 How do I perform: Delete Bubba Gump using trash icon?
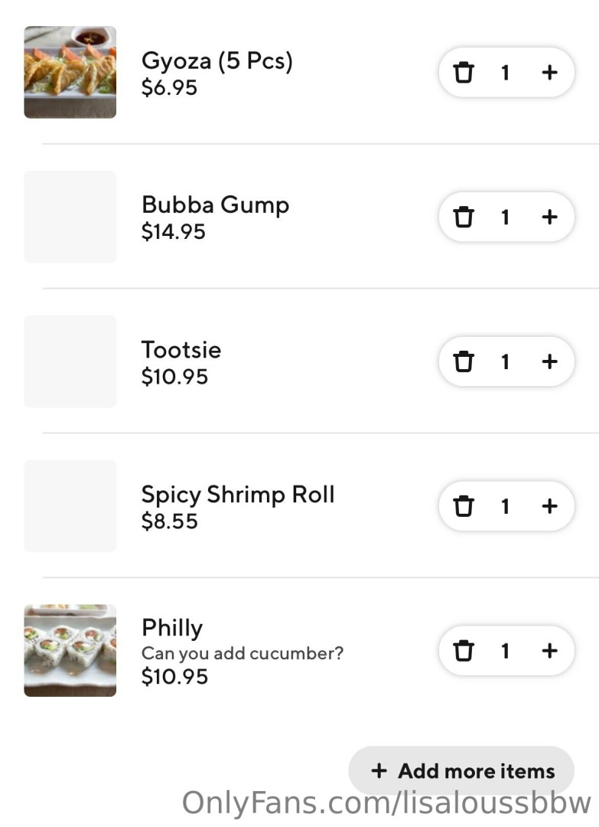point(464,217)
